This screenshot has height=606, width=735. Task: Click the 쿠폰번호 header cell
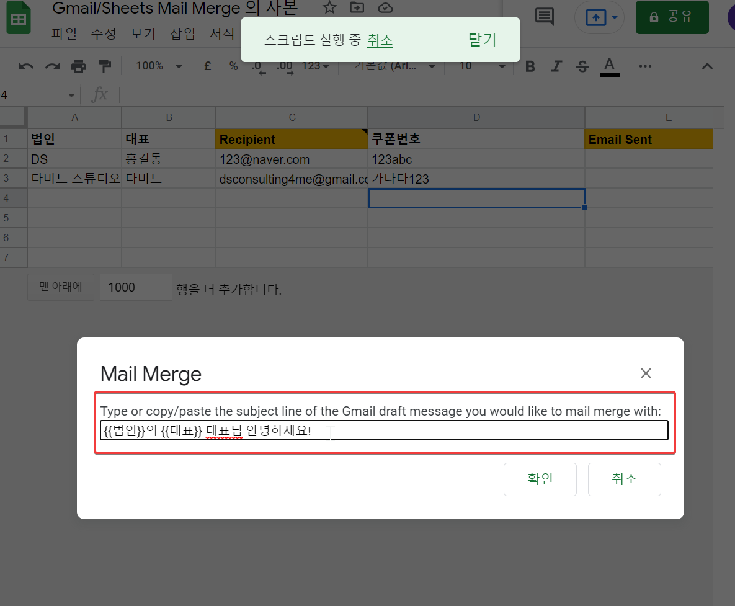coord(476,139)
